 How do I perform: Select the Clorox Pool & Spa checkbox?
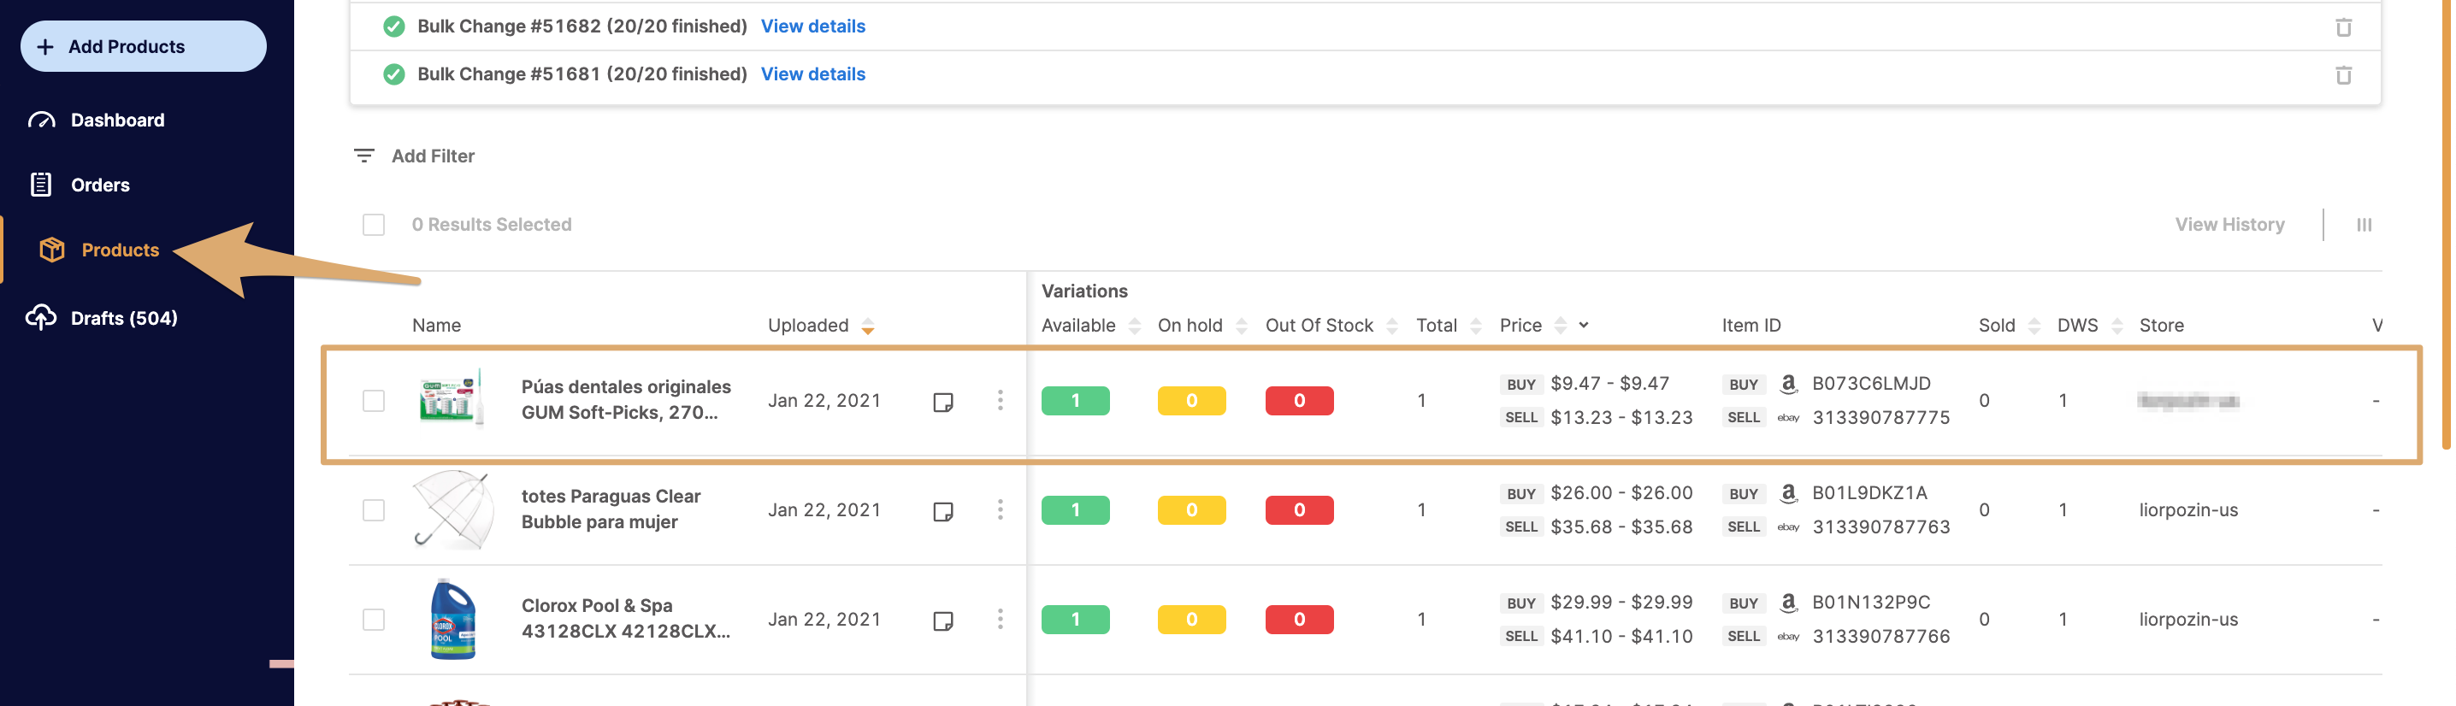point(373,620)
